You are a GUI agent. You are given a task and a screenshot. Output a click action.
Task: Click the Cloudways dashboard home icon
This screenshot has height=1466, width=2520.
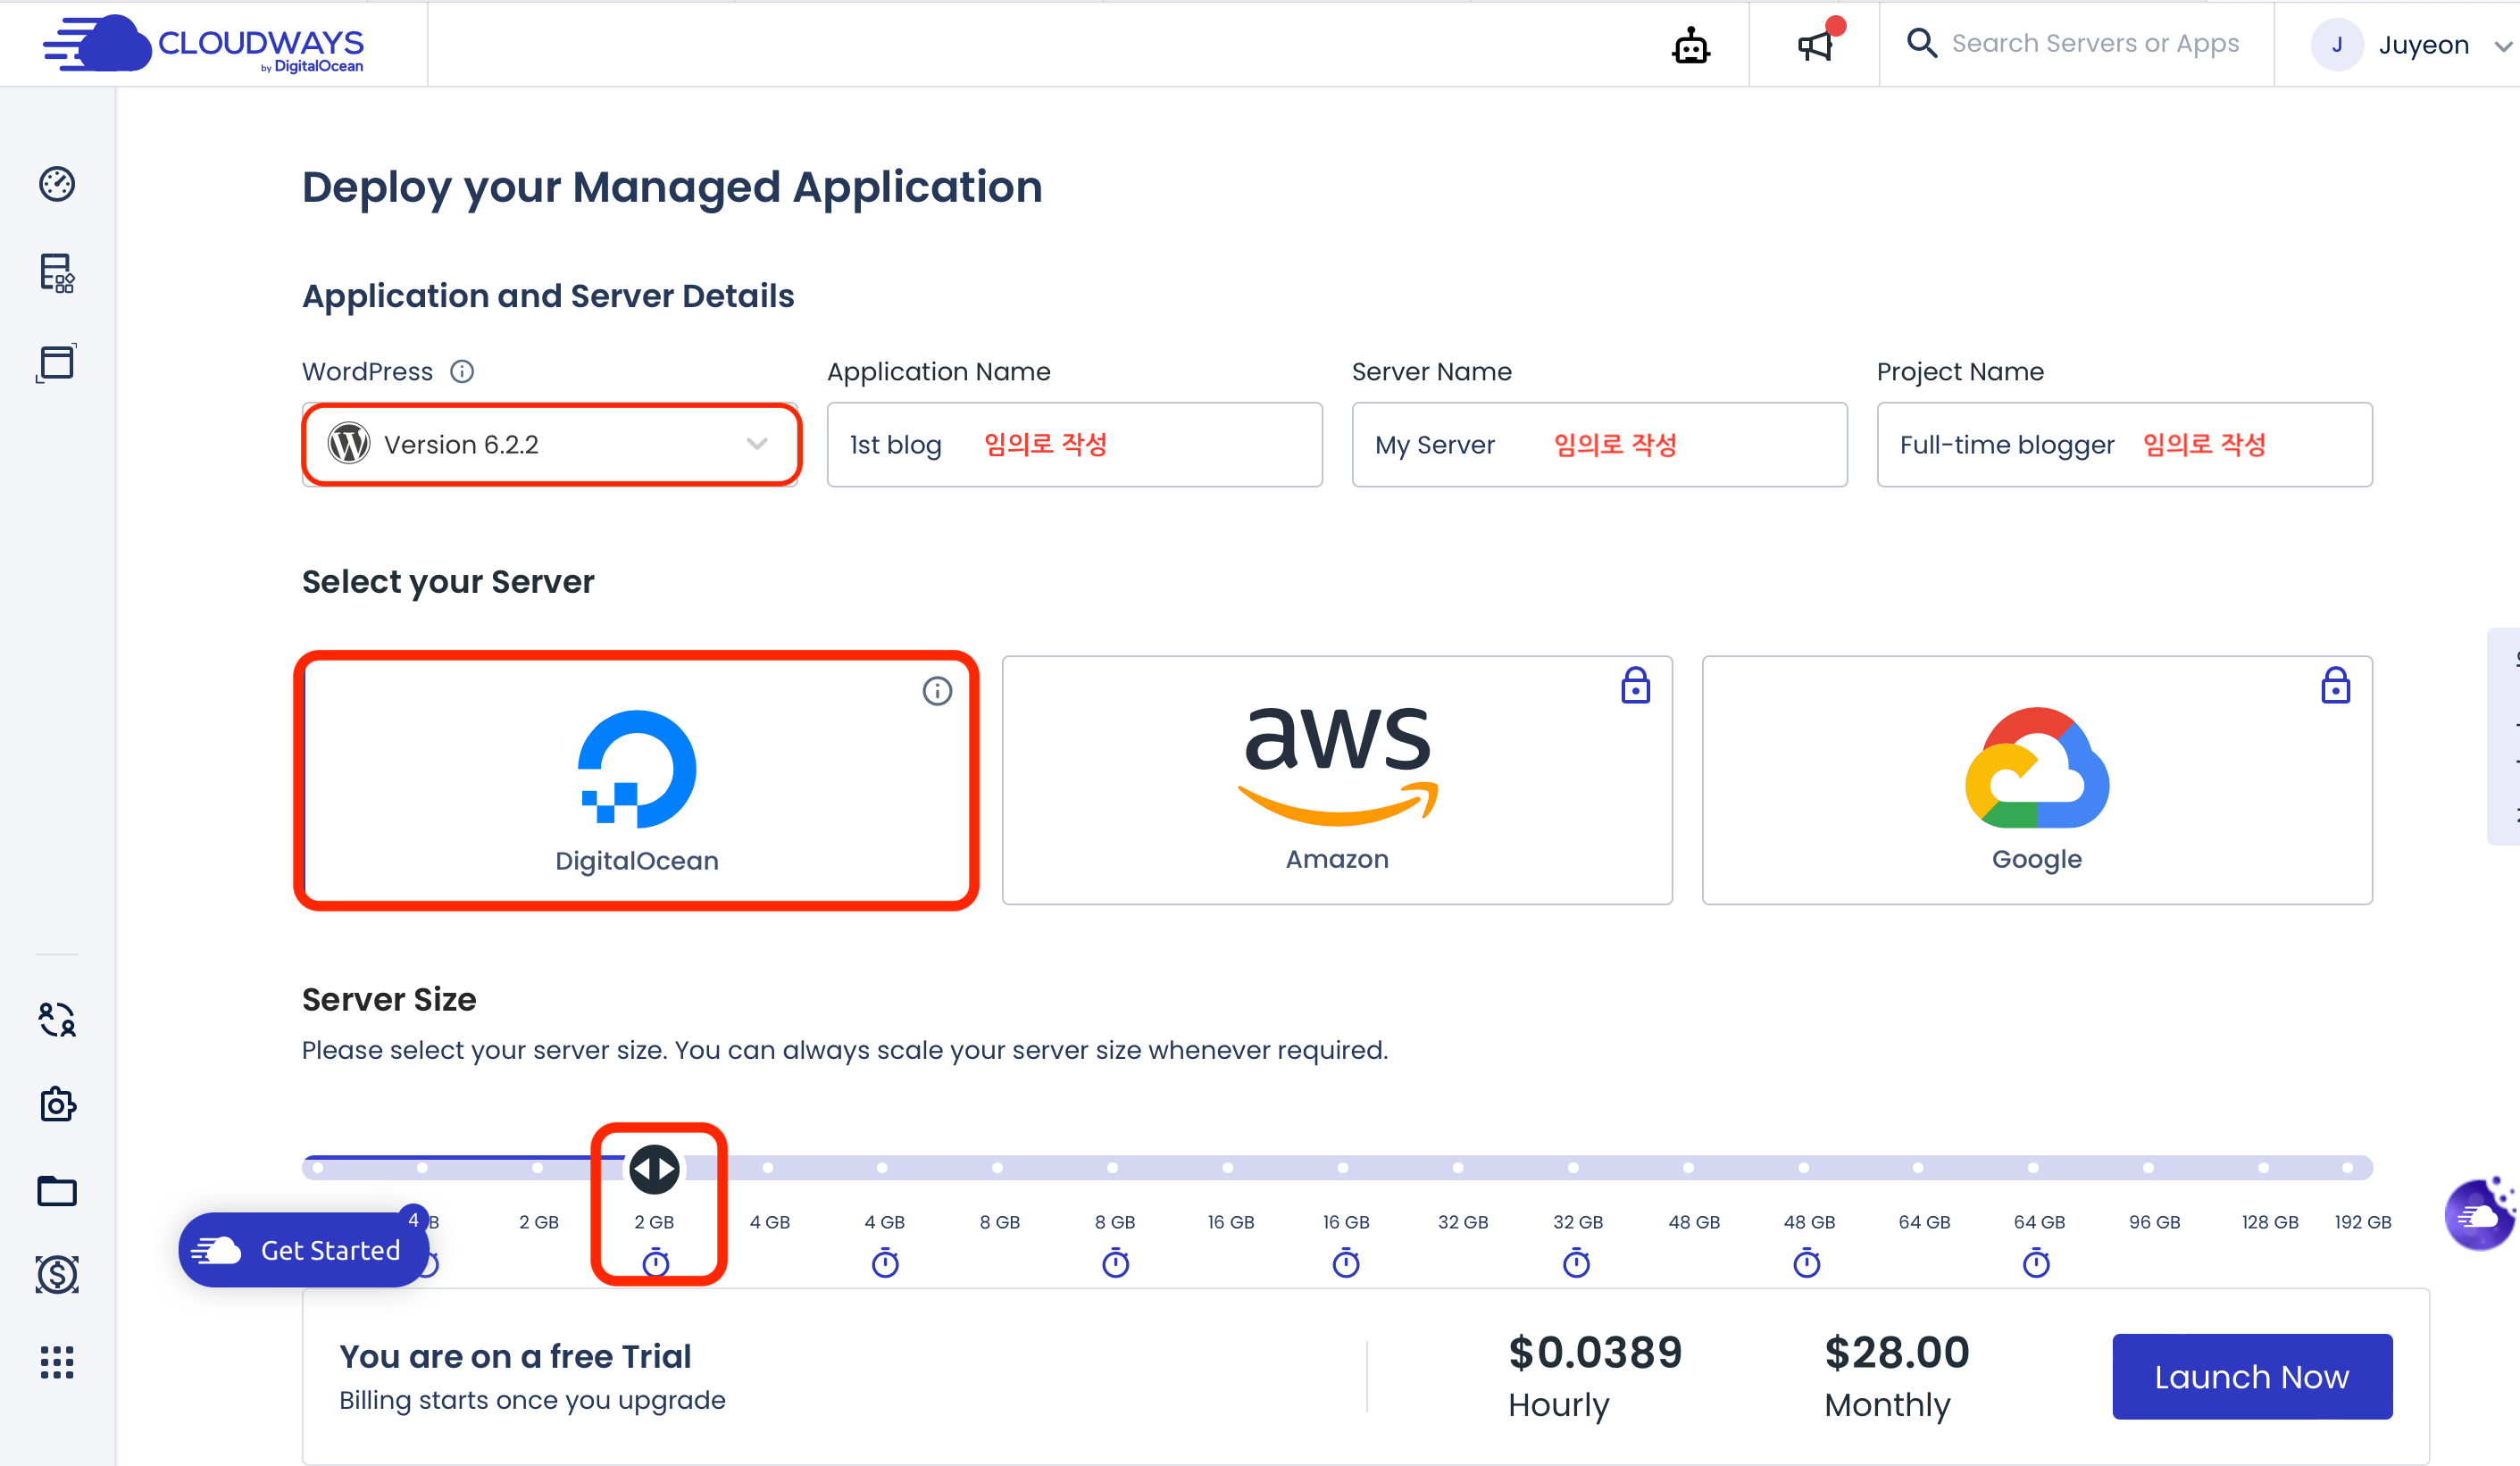(57, 183)
